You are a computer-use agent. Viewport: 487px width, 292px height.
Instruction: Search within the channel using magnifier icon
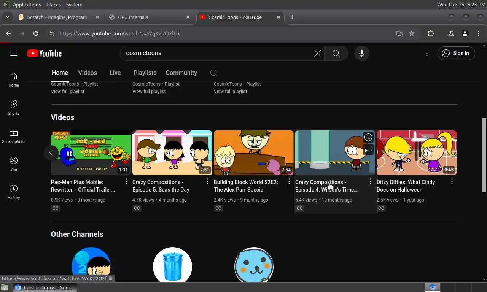(214, 73)
